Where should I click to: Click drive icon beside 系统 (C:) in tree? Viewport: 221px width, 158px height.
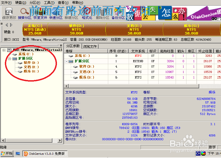click(x=15, y=54)
